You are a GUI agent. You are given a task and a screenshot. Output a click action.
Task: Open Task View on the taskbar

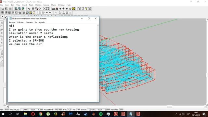(18, 114)
